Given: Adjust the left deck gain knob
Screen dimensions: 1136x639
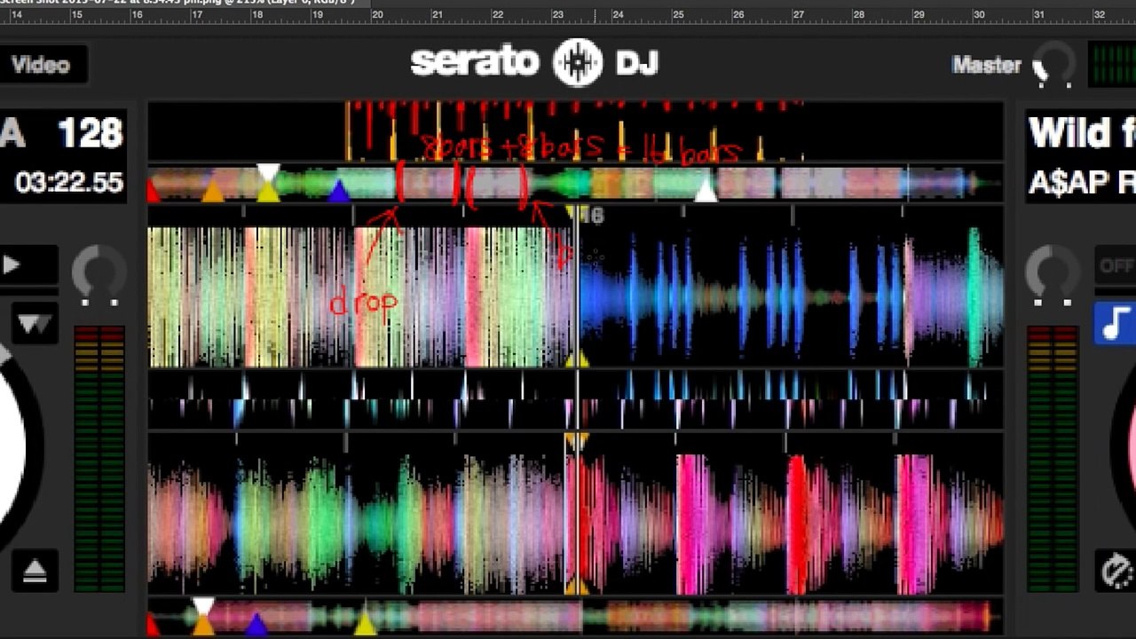Looking at the screenshot, I should 99,274.
